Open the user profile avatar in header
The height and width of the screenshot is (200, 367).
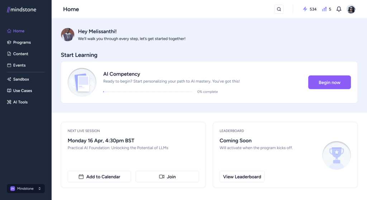(x=351, y=9)
